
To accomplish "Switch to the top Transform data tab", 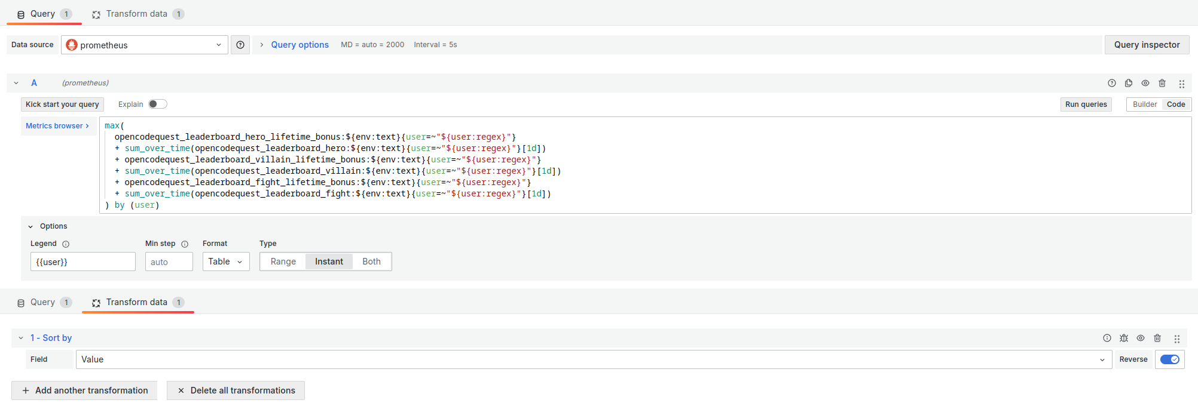I will pyautogui.click(x=137, y=14).
